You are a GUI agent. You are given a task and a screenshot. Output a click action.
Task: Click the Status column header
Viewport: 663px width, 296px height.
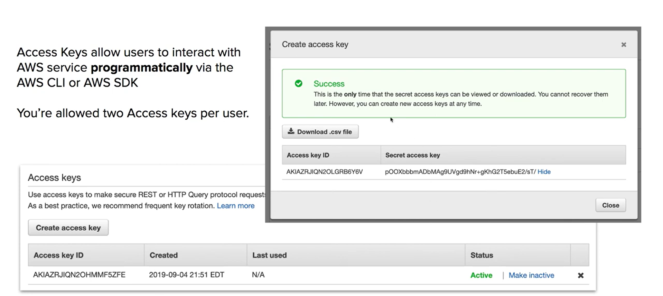[517, 255]
